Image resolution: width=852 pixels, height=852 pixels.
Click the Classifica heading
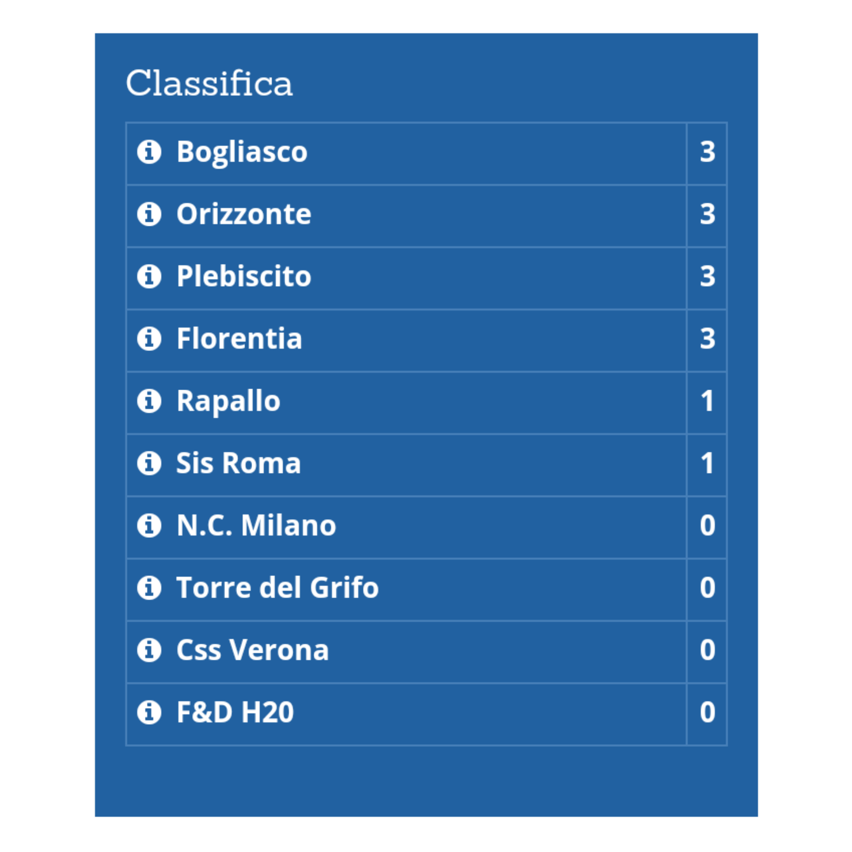tap(209, 83)
